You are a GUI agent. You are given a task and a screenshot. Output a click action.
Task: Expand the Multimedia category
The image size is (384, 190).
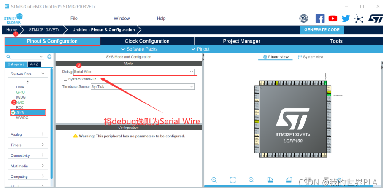pyautogui.click(x=28, y=166)
